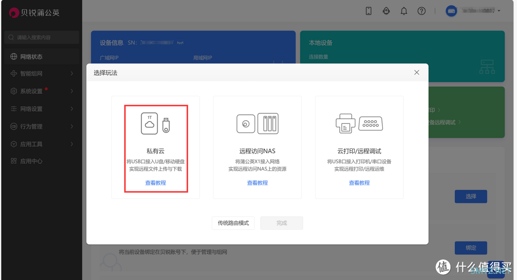Image resolution: width=517 pixels, height=280 pixels.
Task: Click the gear icon beside 系统设置
Action: 13,91
